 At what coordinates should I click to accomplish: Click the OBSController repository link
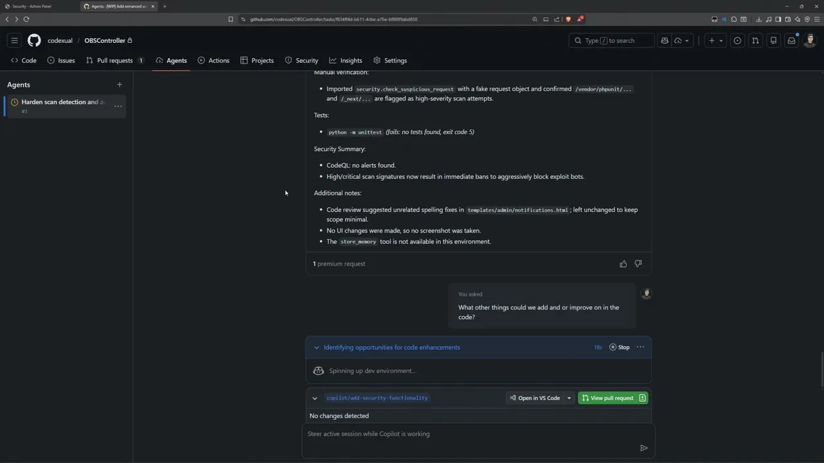click(x=105, y=41)
